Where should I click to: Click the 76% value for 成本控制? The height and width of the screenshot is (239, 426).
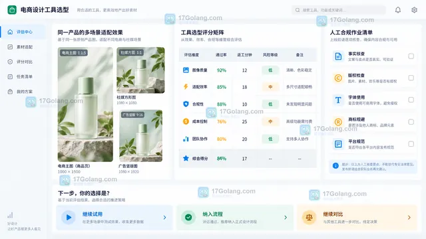point(222,121)
